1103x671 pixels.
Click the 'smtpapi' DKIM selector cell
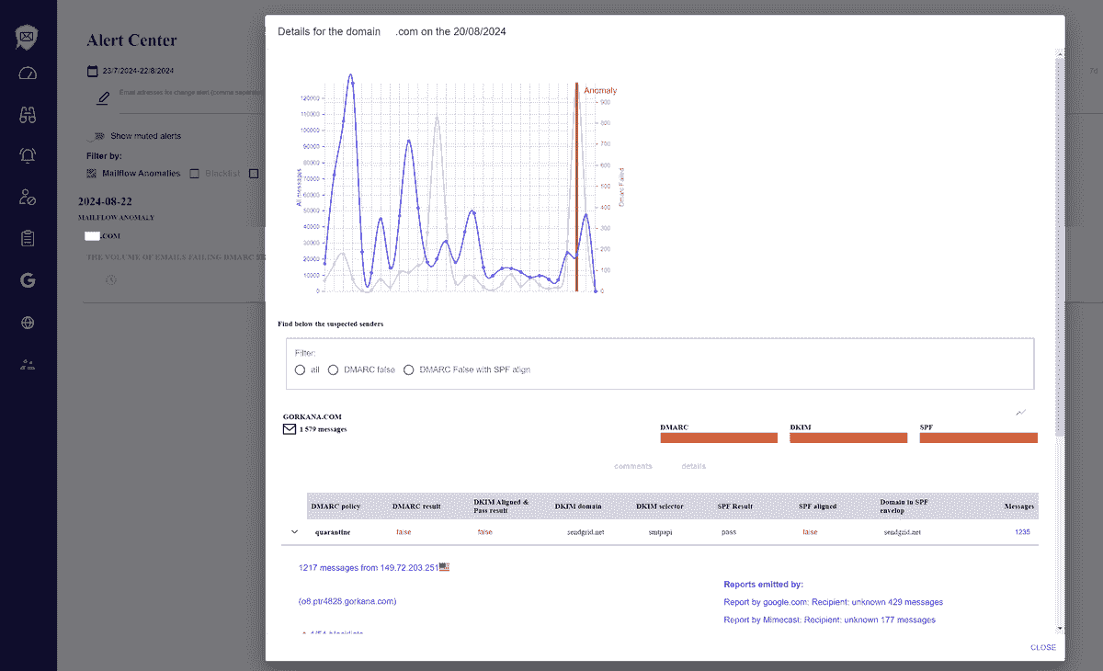pyautogui.click(x=661, y=532)
